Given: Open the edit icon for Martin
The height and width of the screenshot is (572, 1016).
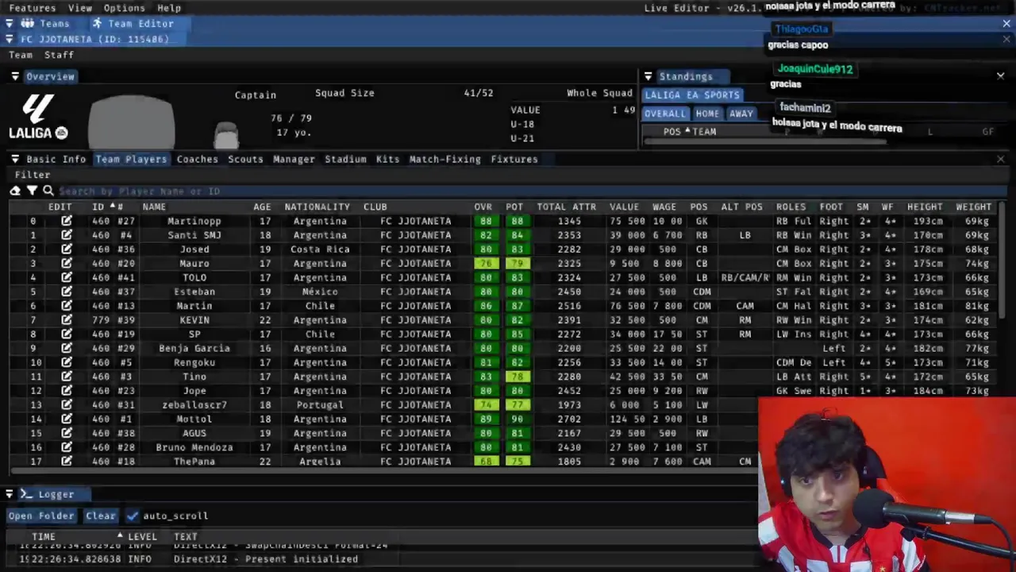Looking at the screenshot, I should [67, 306].
